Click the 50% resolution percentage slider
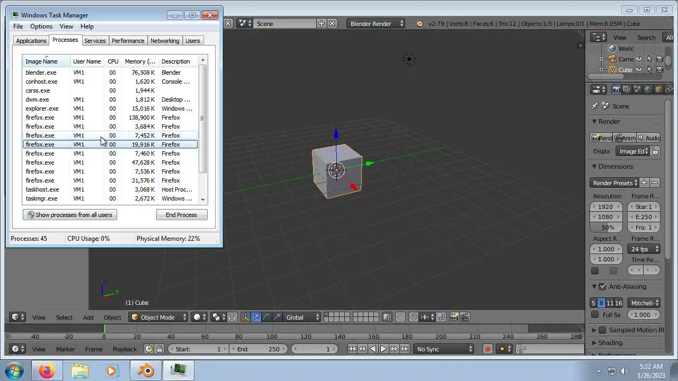The width and height of the screenshot is (678, 381). 606,228
